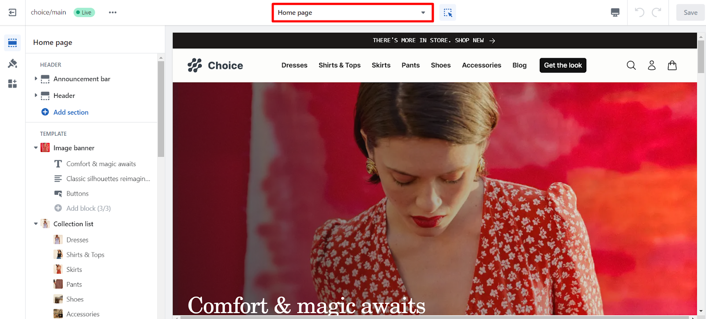Activate the inspector selection tool

[448, 13]
